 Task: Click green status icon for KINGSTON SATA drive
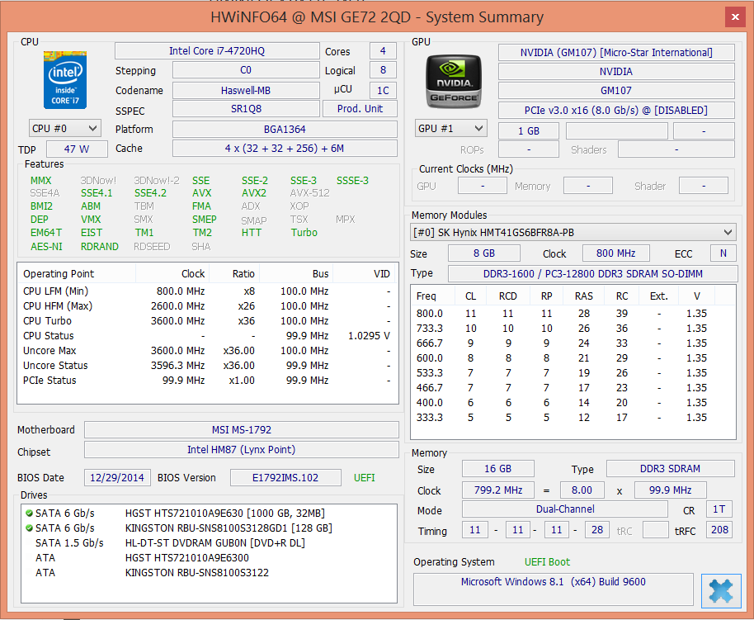[x=30, y=528]
